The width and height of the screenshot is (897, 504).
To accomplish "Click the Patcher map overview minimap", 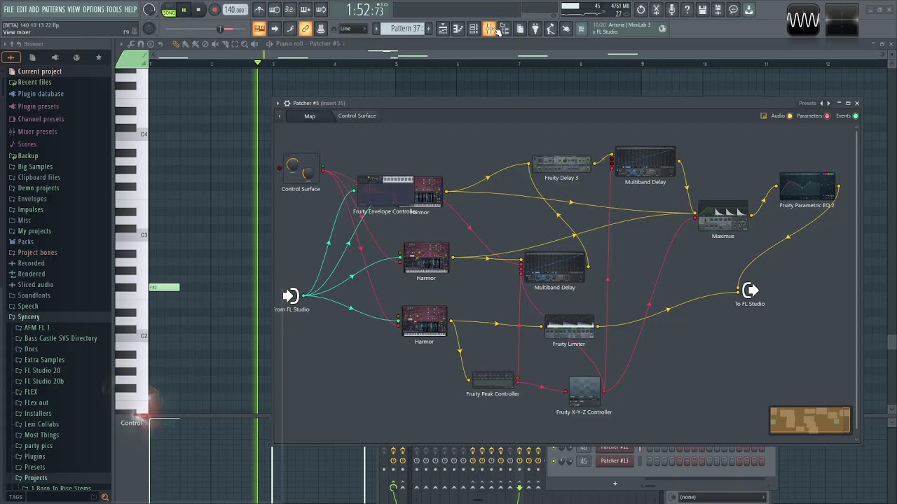I will click(x=810, y=421).
